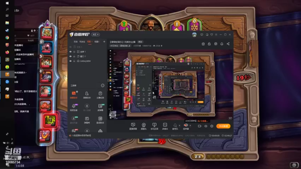The image size is (301, 169).
Task: Open Steam from the Windows taskbar
Action: (7, 30)
